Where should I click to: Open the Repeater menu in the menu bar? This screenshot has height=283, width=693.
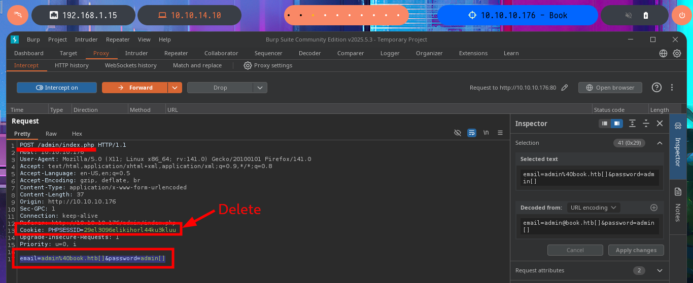click(118, 39)
